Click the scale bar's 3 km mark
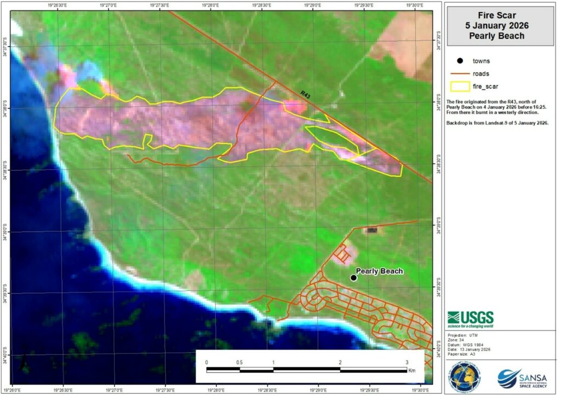561x396 pixels. coord(407,363)
